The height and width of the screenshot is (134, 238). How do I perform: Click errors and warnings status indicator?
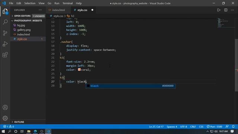click(9, 127)
